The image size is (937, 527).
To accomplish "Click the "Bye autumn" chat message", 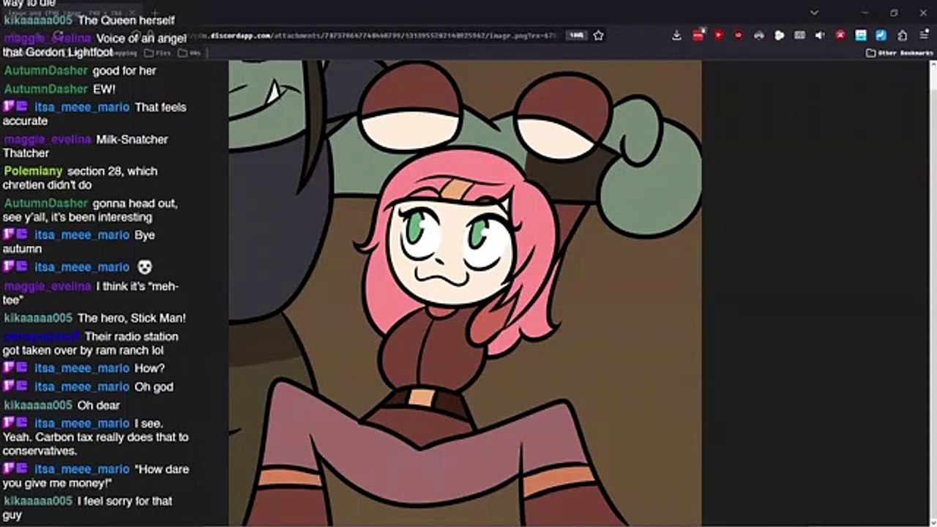I will (x=78, y=242).
